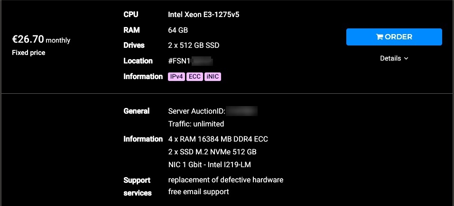Click the ECC information tag

tap(195, 77)
